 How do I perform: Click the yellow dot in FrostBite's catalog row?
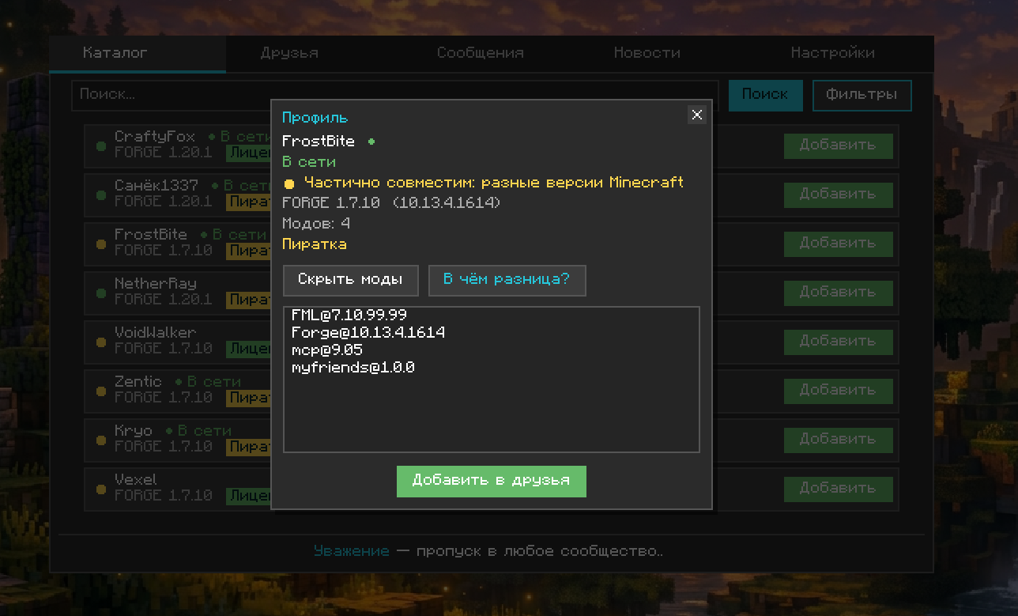tap(101, 244)
